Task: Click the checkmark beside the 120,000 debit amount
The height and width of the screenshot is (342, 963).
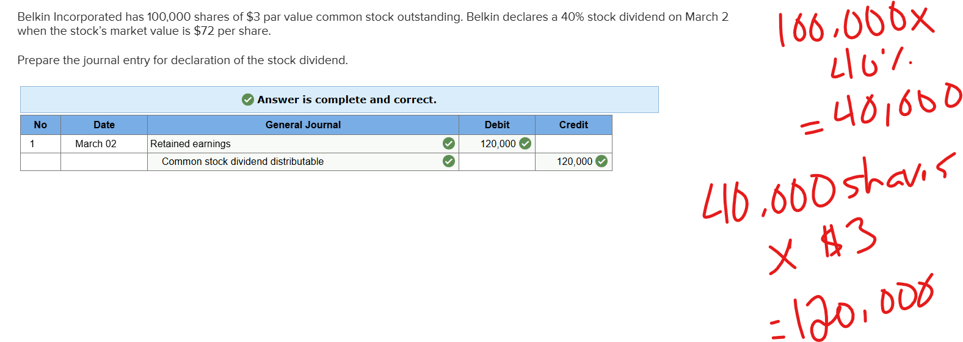Action: (x=525, y=144)
